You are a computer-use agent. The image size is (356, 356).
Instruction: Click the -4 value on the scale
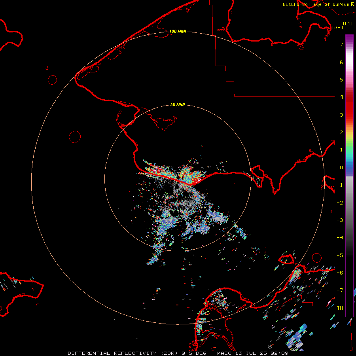tap(340, 237)
